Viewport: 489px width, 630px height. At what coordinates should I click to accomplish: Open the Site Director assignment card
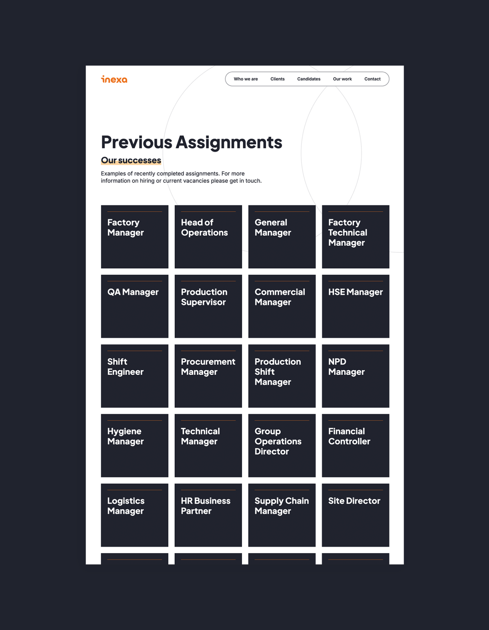click(355, 515)
